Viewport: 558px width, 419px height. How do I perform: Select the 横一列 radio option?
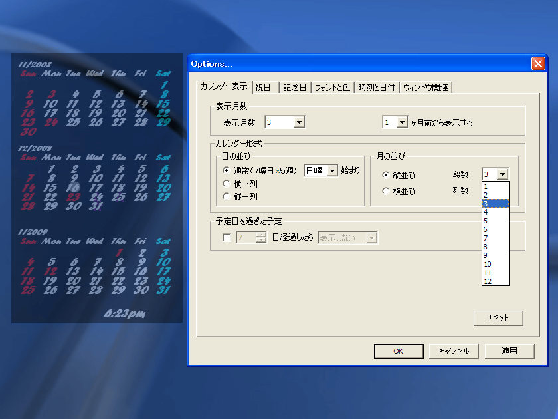[x=226, y=184]
